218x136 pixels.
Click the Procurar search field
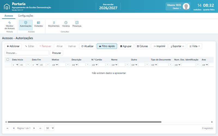tap(27, 53)
